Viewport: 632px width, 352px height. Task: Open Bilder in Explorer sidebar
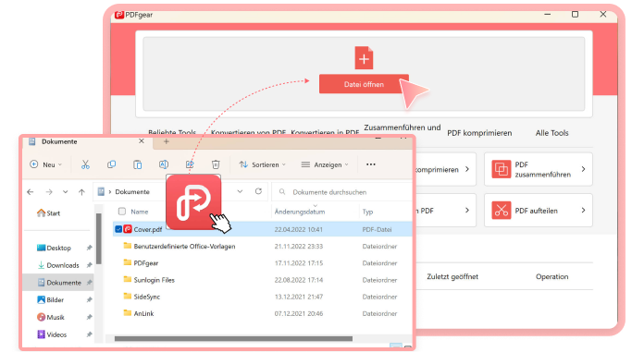click(x=50, y=299)
